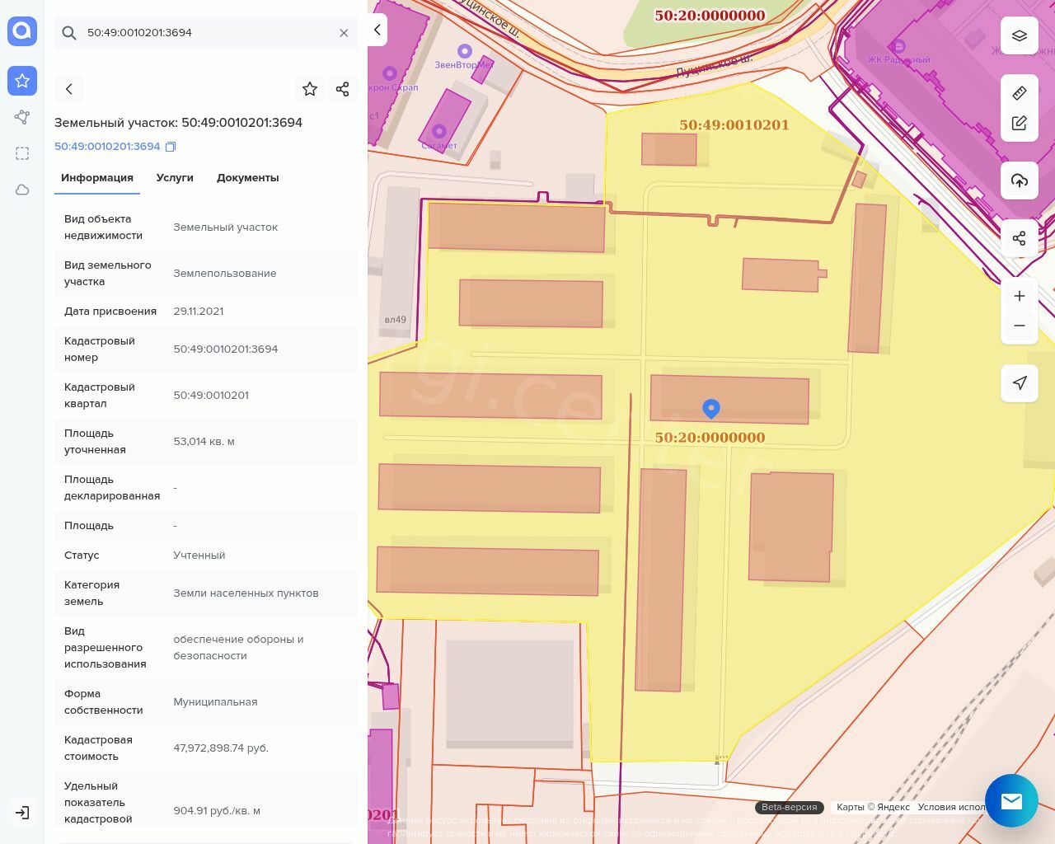Open the 50:49:0010201:3694 blue link
Image resolution: width=1055 pixels, height=844 pixels.
pos(107,147)
